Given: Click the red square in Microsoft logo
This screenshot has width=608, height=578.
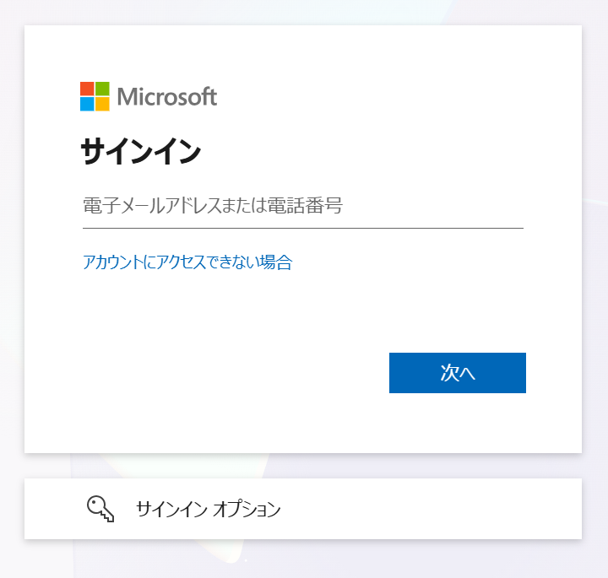Looking at the screenshot, I should point(87,89).
